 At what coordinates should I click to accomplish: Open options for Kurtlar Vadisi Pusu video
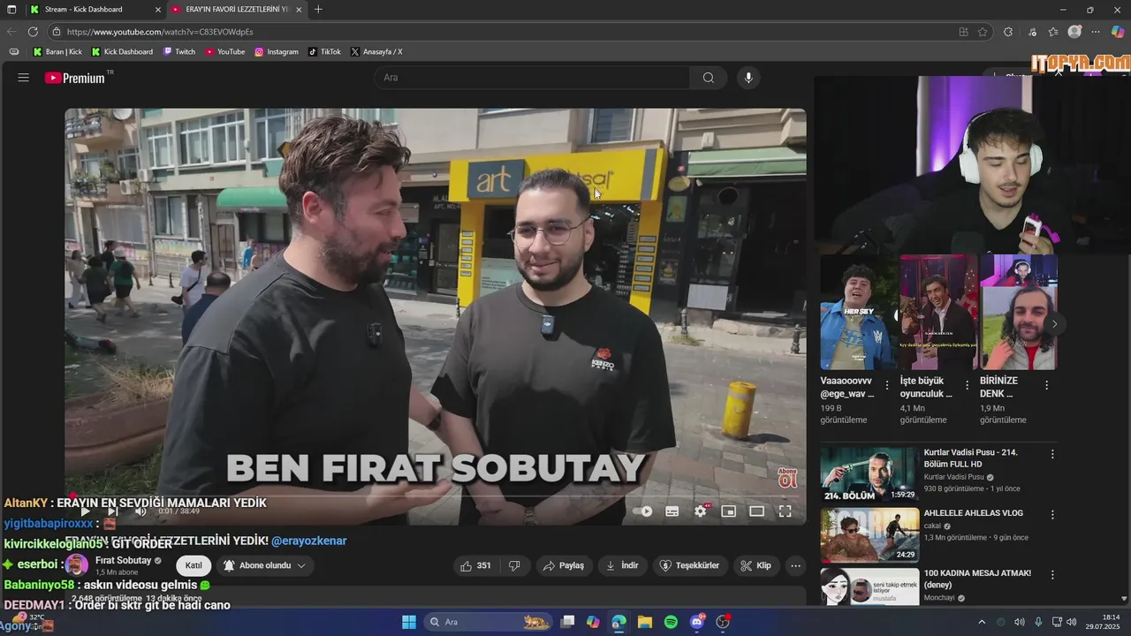(x=1052, y=454)
